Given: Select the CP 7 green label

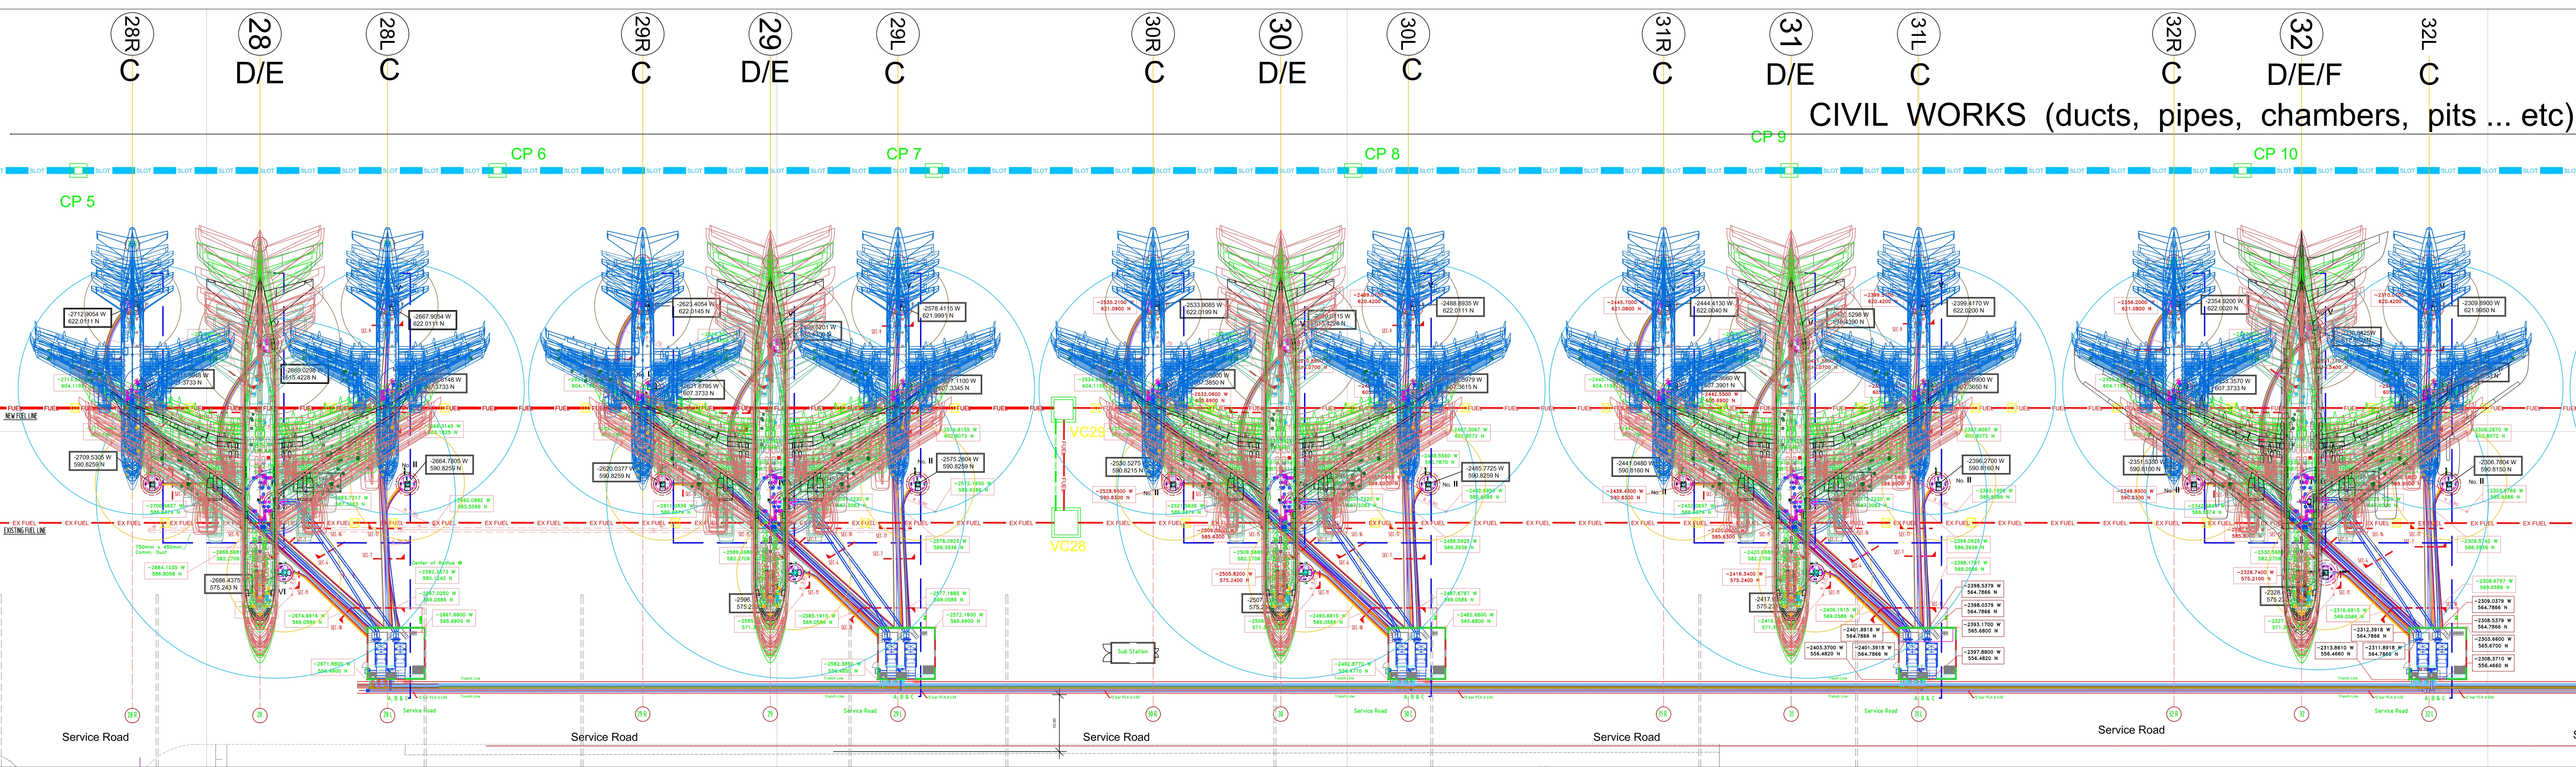Looking at the screenshot, I should [x=903, y=154].
